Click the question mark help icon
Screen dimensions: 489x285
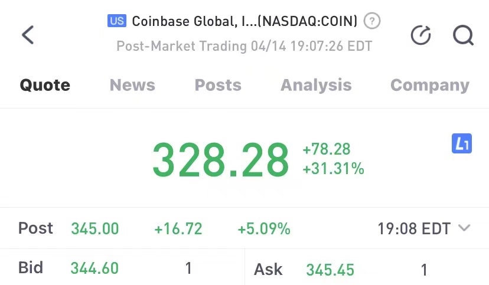(371, 22)
